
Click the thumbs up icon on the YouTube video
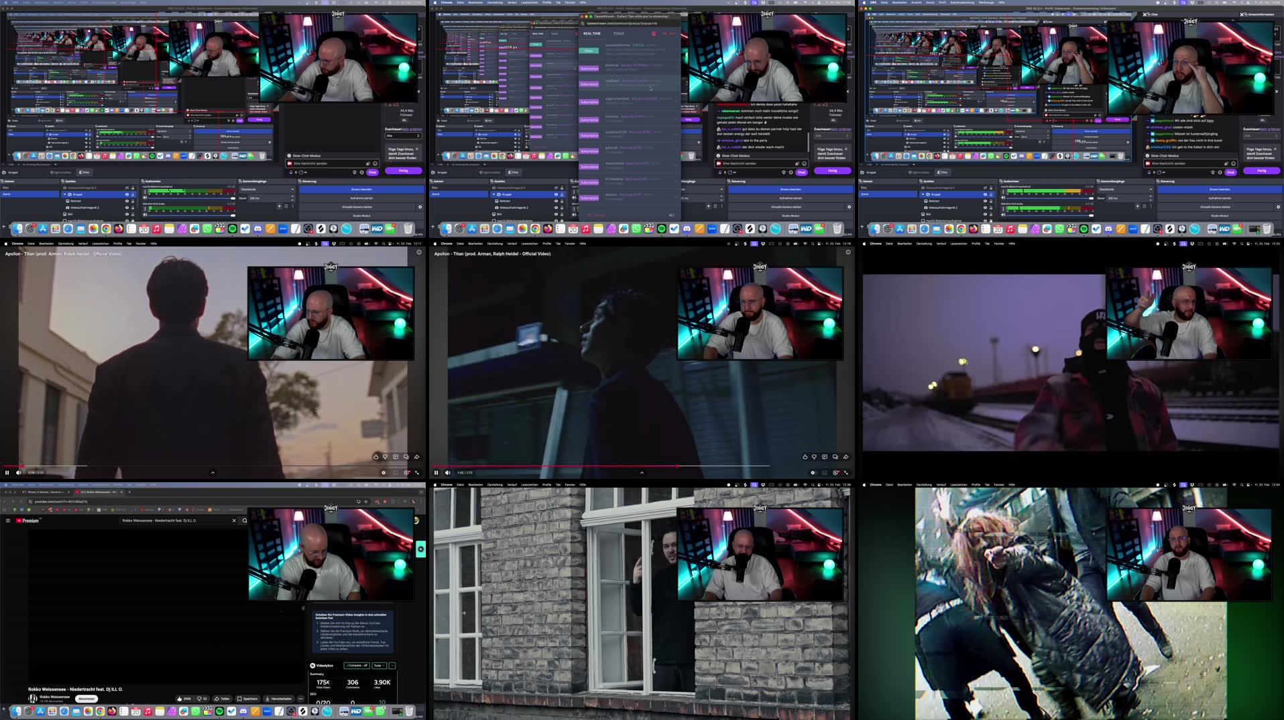tap(376, 457)
